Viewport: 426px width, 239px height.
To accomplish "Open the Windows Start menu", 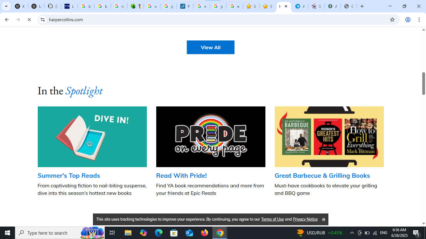I will tap(7, 233).
